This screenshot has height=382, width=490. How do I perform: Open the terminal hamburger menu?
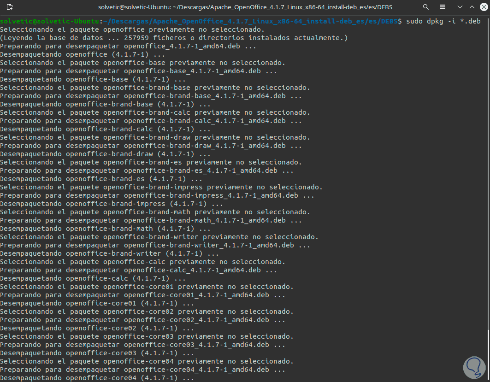[x=443, y=7]
